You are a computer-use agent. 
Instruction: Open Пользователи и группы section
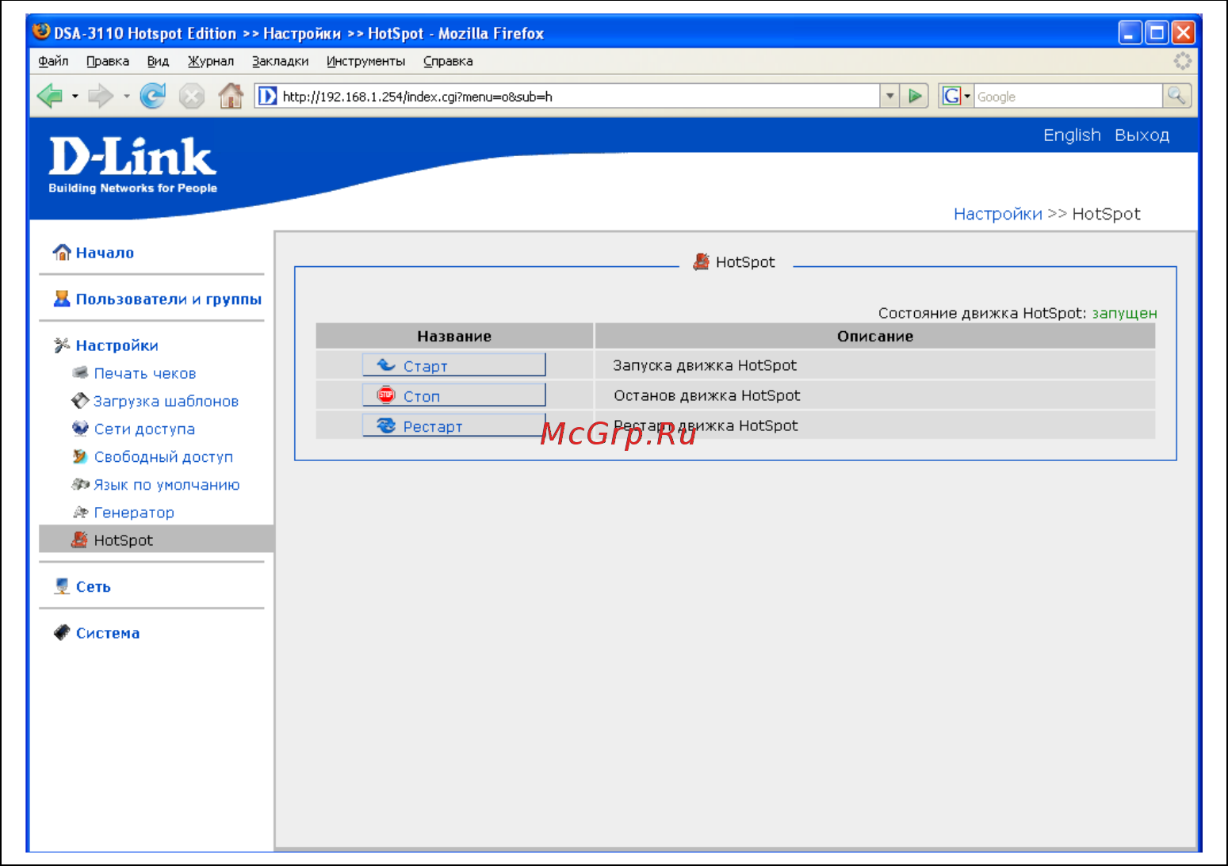169,299
